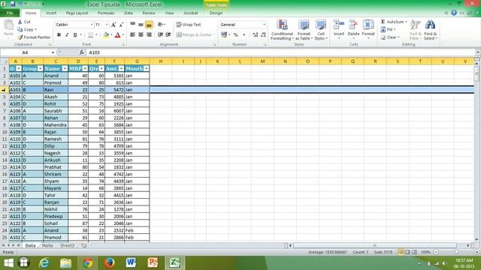Image resolution: width=481 pixels, height=270 pixels.
Task: Apply the fill color bucket
Action: pyautogui.click(x=106, y=35)
